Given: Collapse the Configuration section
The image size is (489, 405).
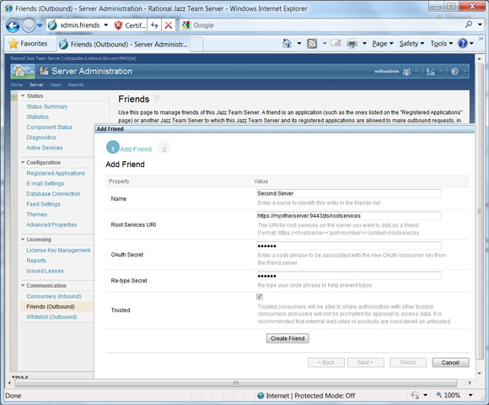Looking at the screenshot, I should tap(23, 162).
